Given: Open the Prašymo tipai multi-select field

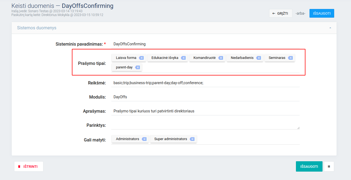Looking at the screenshot, I should click(217, 67).
